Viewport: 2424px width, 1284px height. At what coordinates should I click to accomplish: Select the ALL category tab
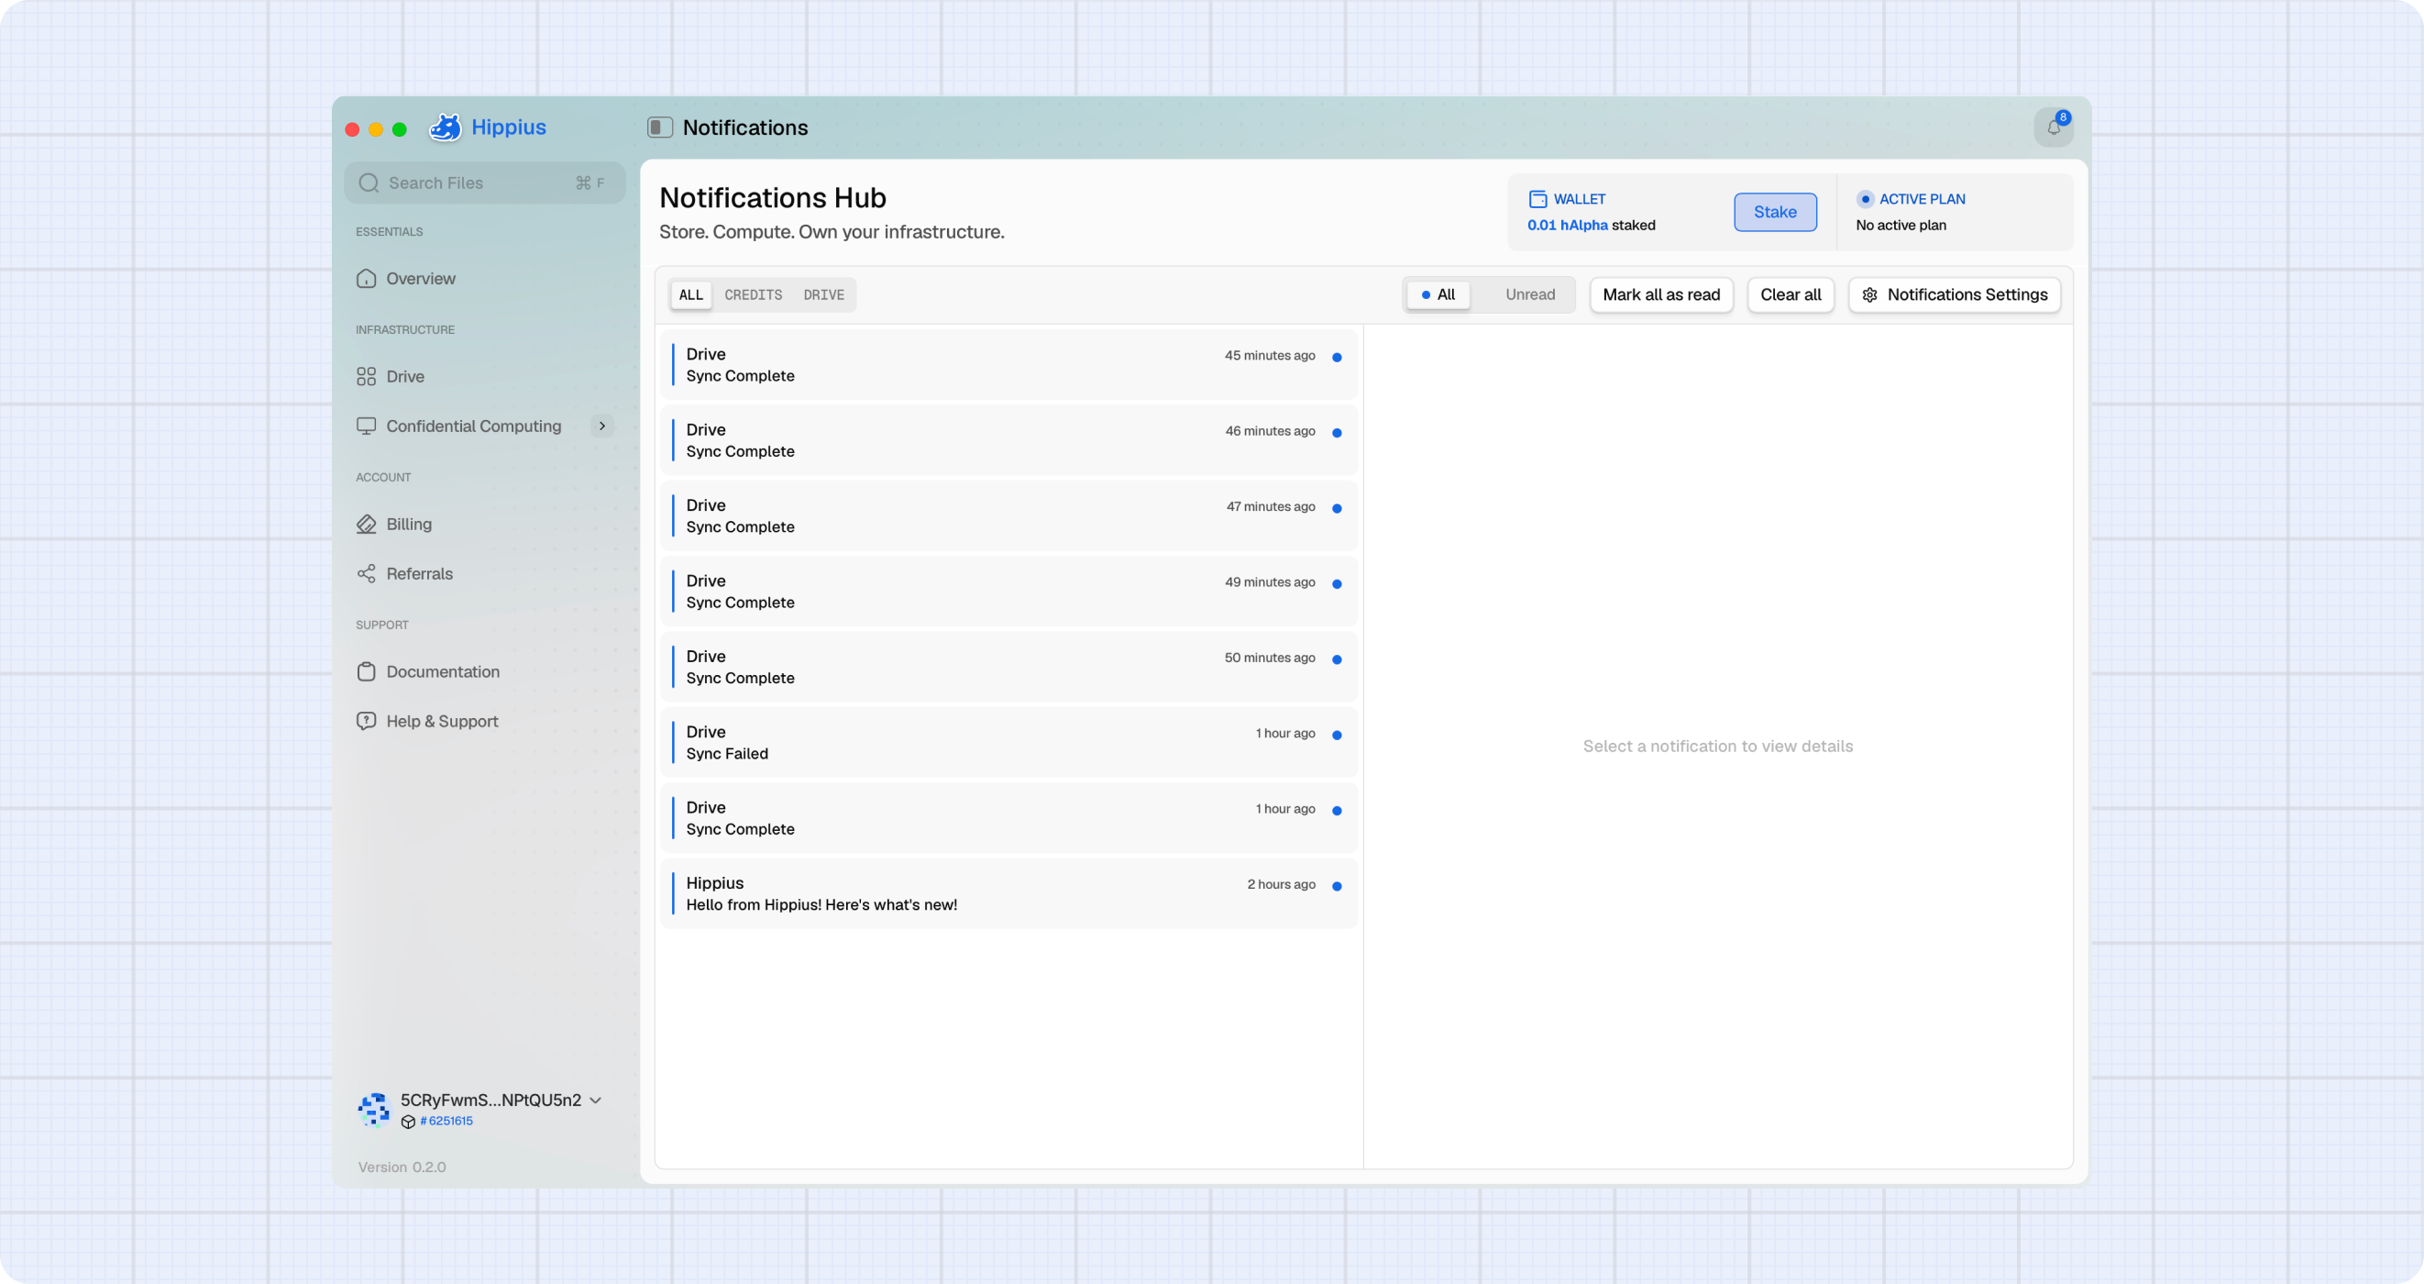(690, 294)
